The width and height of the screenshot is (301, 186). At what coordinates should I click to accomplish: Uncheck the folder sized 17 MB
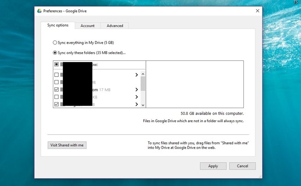click(56, 89)
